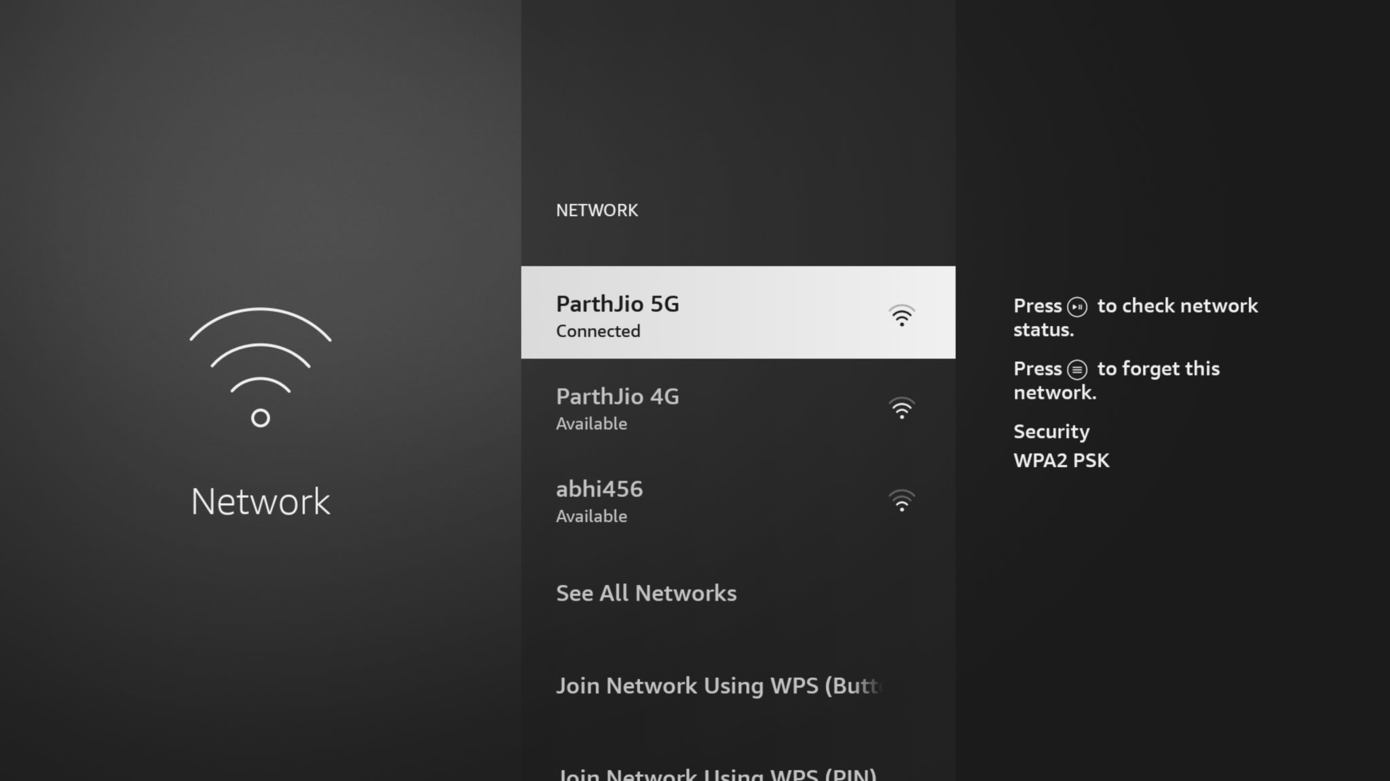Select the Wi-Fi symbol on the highlighted network row
Screen dimensions: 1390x781
pyautogui.click(x=901, y=315)
